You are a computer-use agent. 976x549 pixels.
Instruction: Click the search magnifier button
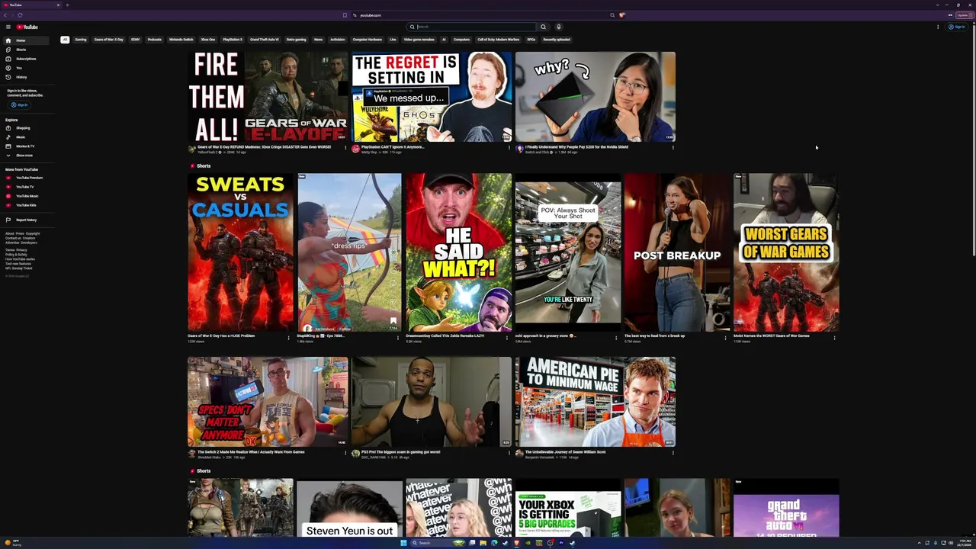(x=544, y=27)
